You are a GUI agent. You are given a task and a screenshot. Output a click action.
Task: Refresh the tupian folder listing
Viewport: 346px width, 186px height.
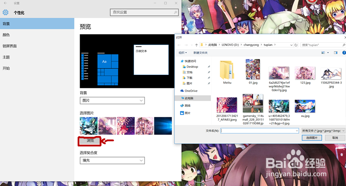(296, 45)
